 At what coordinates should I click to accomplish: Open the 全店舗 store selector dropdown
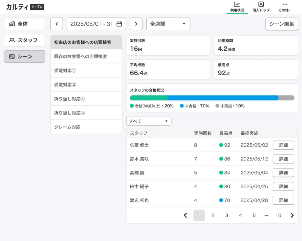point(168,24)
